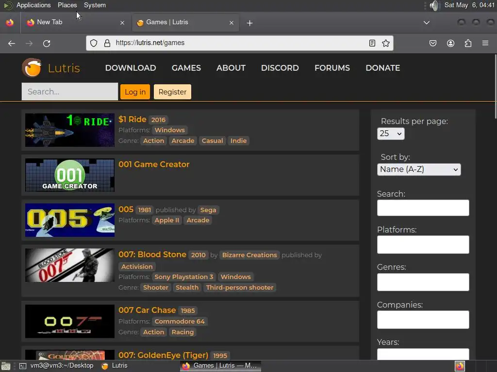497x372 pixels.
Task: Open the 007: GoldenEye (Tiger) link
Action: coord(163,355)
